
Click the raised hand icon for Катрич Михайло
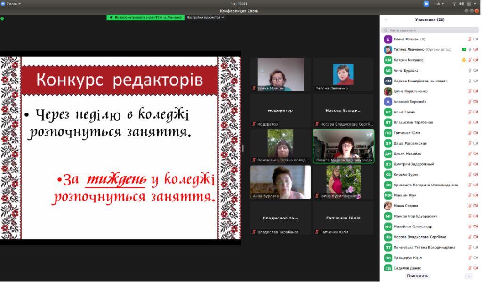[464, 60]
